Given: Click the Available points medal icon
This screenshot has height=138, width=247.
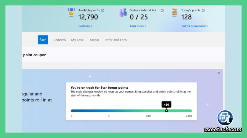Looking at the screenshot, I should (71, 12).
